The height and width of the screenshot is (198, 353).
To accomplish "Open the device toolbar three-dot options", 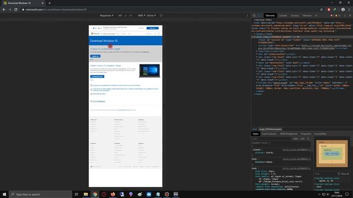I will click(x=248, y=15).
